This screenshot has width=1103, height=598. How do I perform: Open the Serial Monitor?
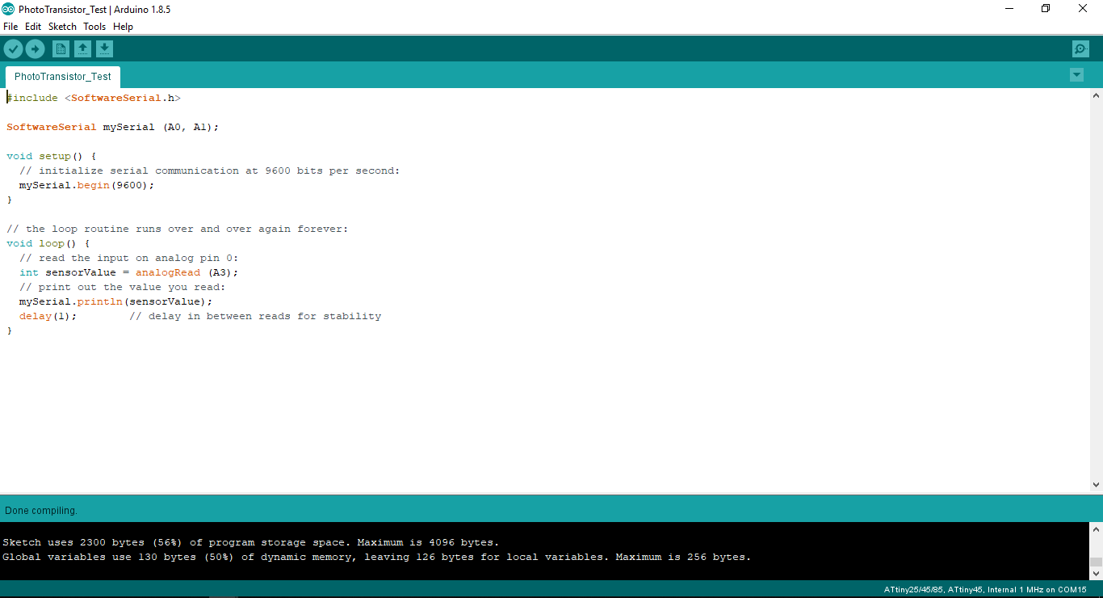[1080, 49]
